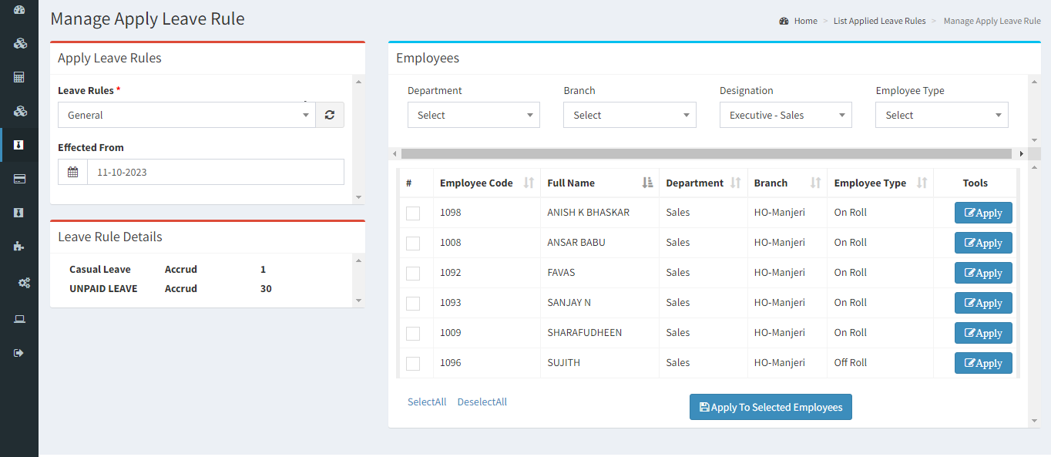Check the box for SUJITH row
Image resolution: width=1051 pixels, height=457 pixels.
point(413,364)
